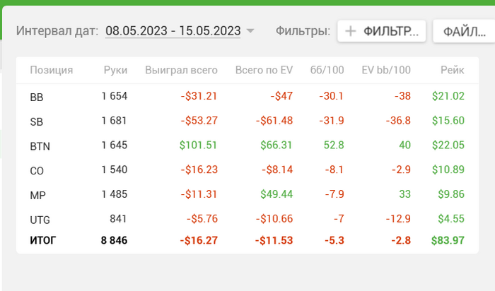Click the $83.97 total rake value

(448, 241)
